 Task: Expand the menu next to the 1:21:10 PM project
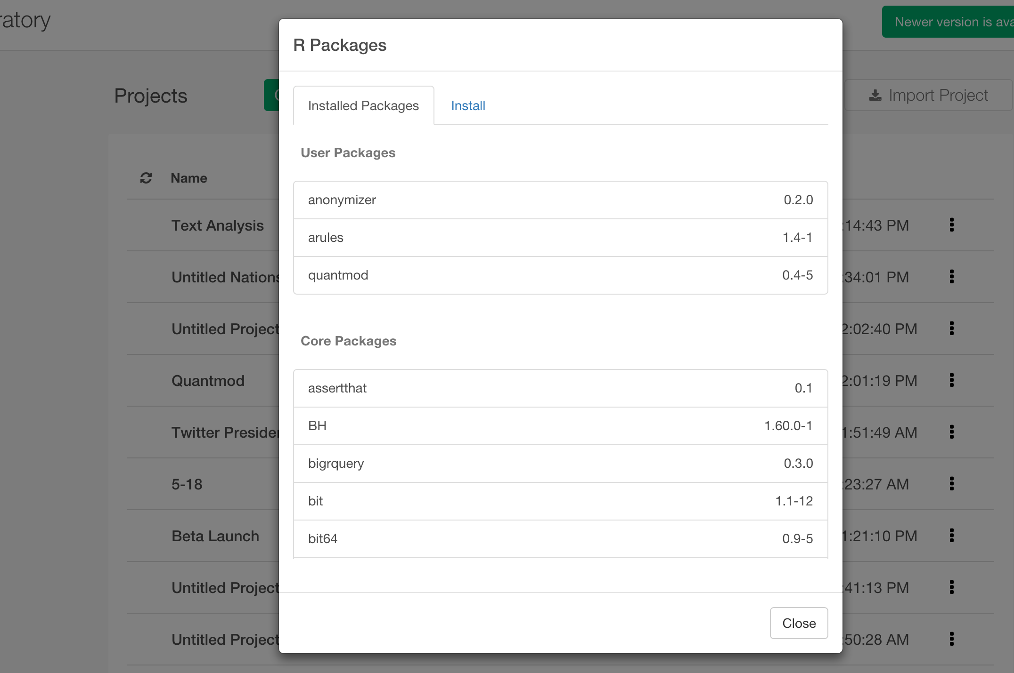click(952, 536)
